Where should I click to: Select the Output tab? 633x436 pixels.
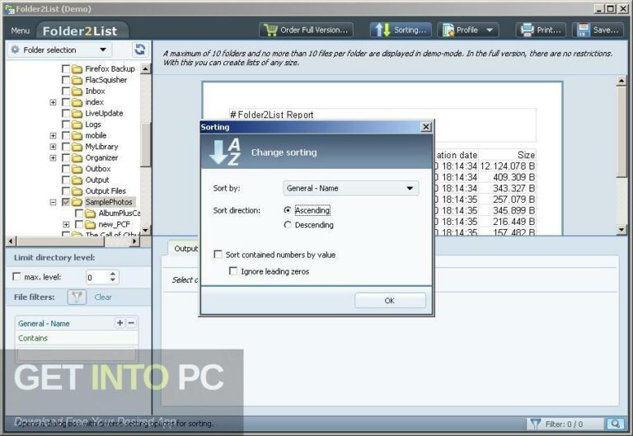[185, 248]
